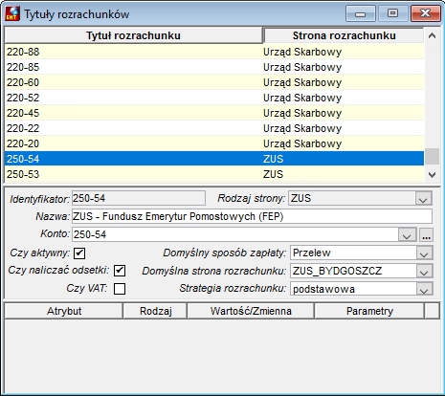This screenshot has height=396, width=445.
Task: Sort by Tytuł rozrachunku column header
Action: pos(134,35)
